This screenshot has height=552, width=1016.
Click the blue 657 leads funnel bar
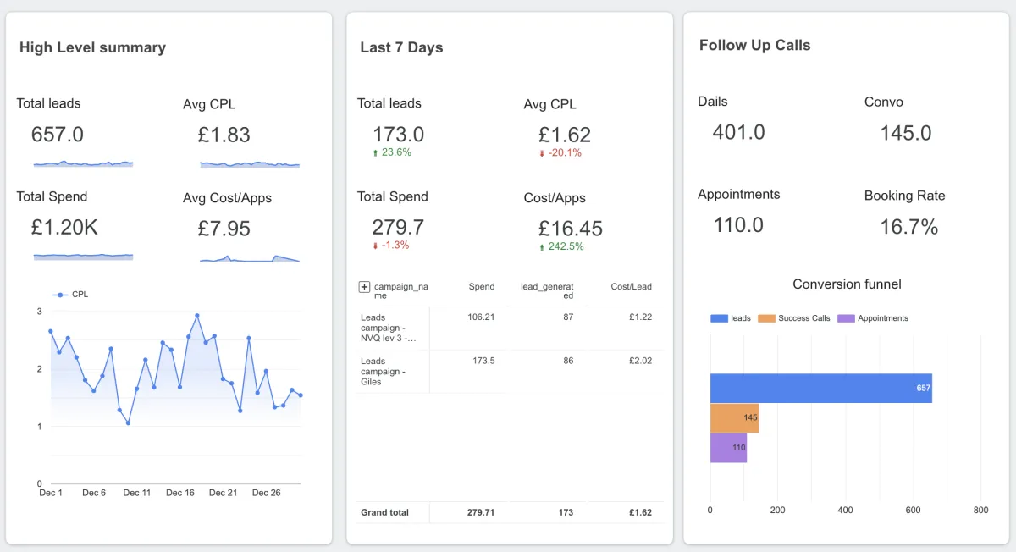820,388
